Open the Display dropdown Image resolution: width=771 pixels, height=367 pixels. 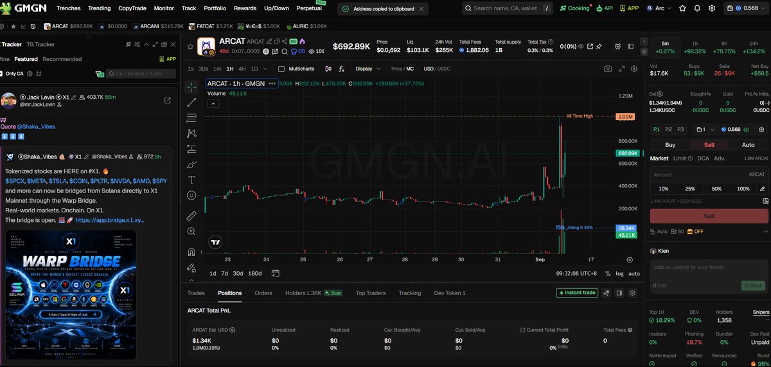coord(367,69)
